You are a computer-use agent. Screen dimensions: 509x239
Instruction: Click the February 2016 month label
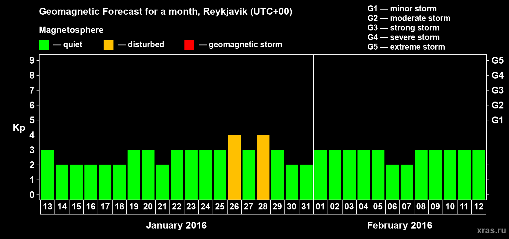(x=400, y=225)
